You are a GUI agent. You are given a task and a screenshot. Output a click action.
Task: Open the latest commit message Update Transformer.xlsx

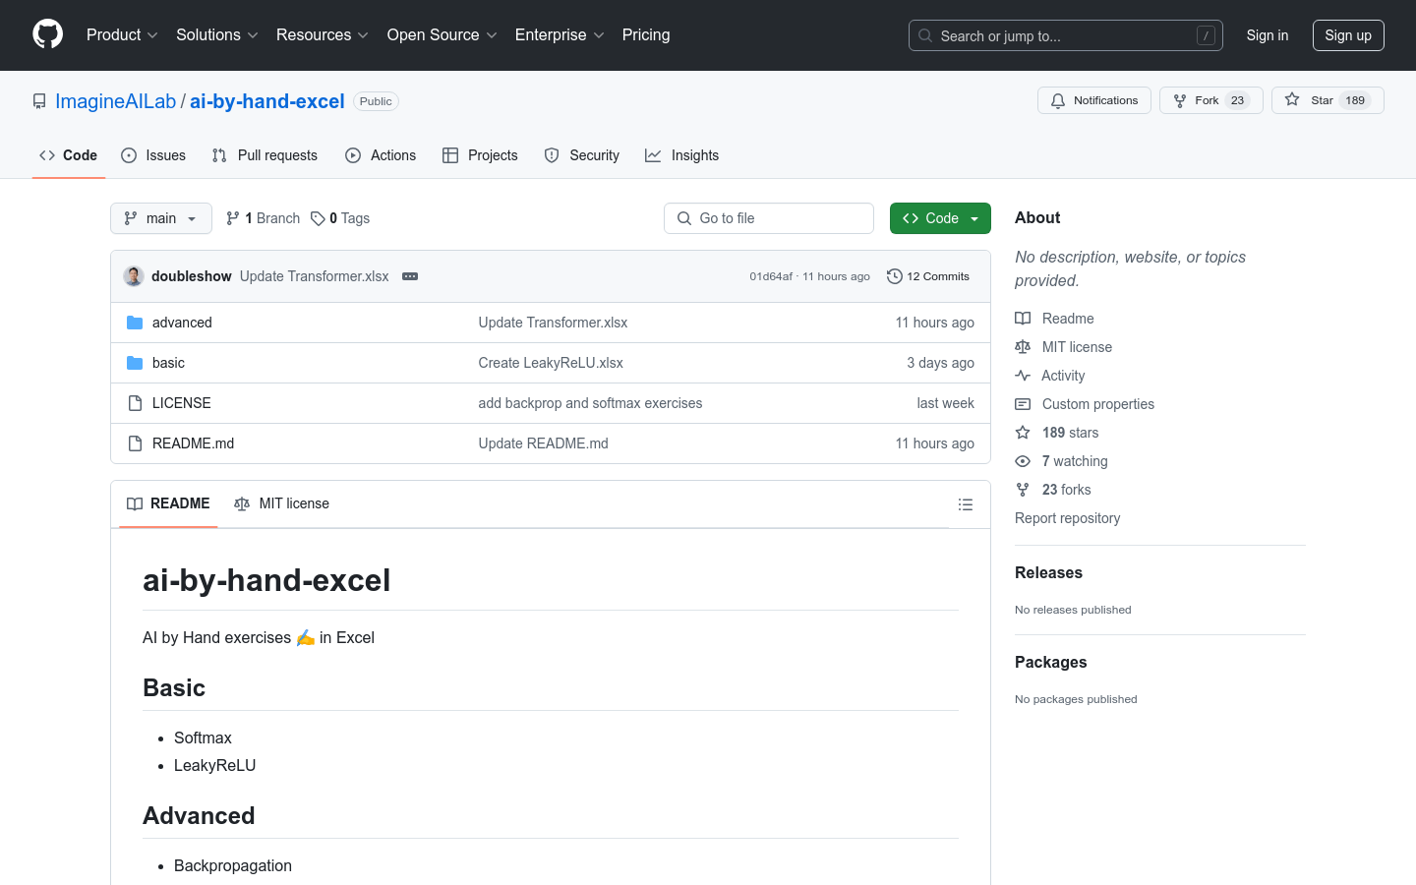(x=315, y=276)
